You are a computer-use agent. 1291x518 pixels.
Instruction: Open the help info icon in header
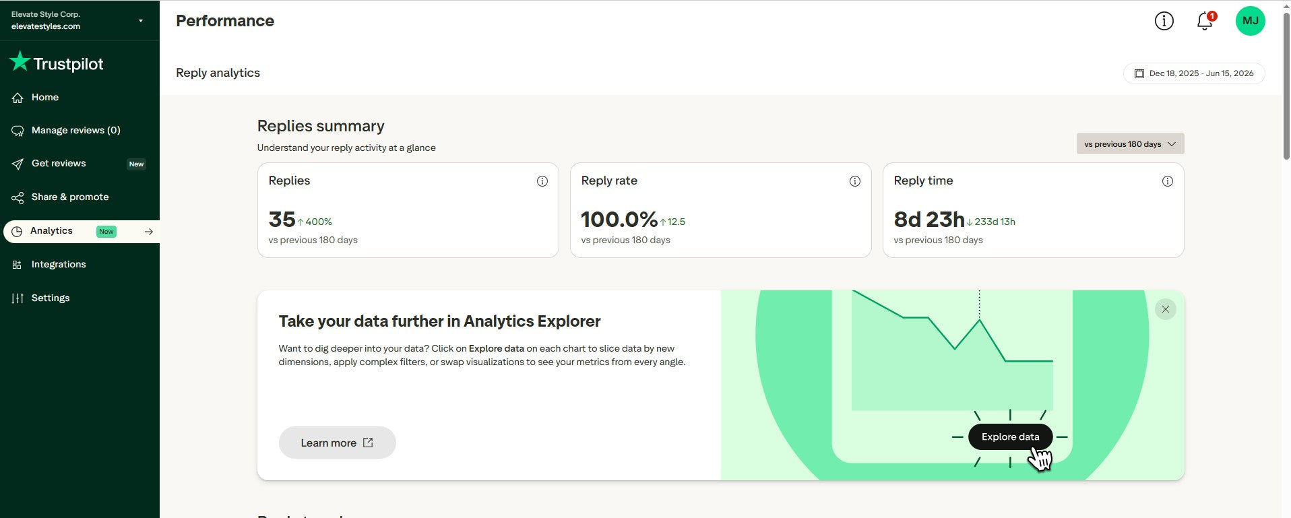point(1164,21)
